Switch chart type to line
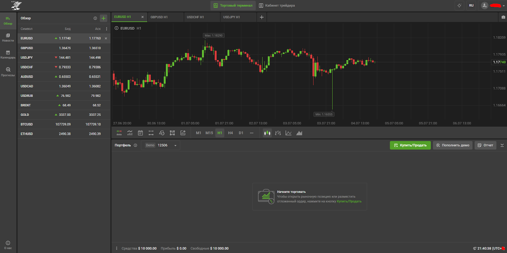 click(288, 133)
